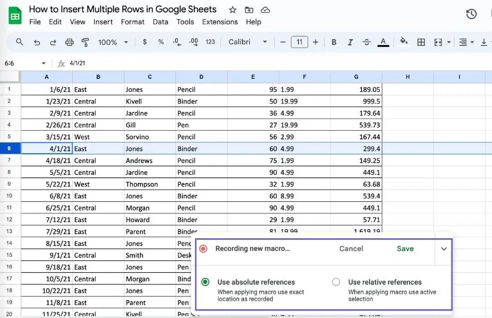492x318 pixels.
Task: Toggle italic formatting
Action: tap(350, 42)
